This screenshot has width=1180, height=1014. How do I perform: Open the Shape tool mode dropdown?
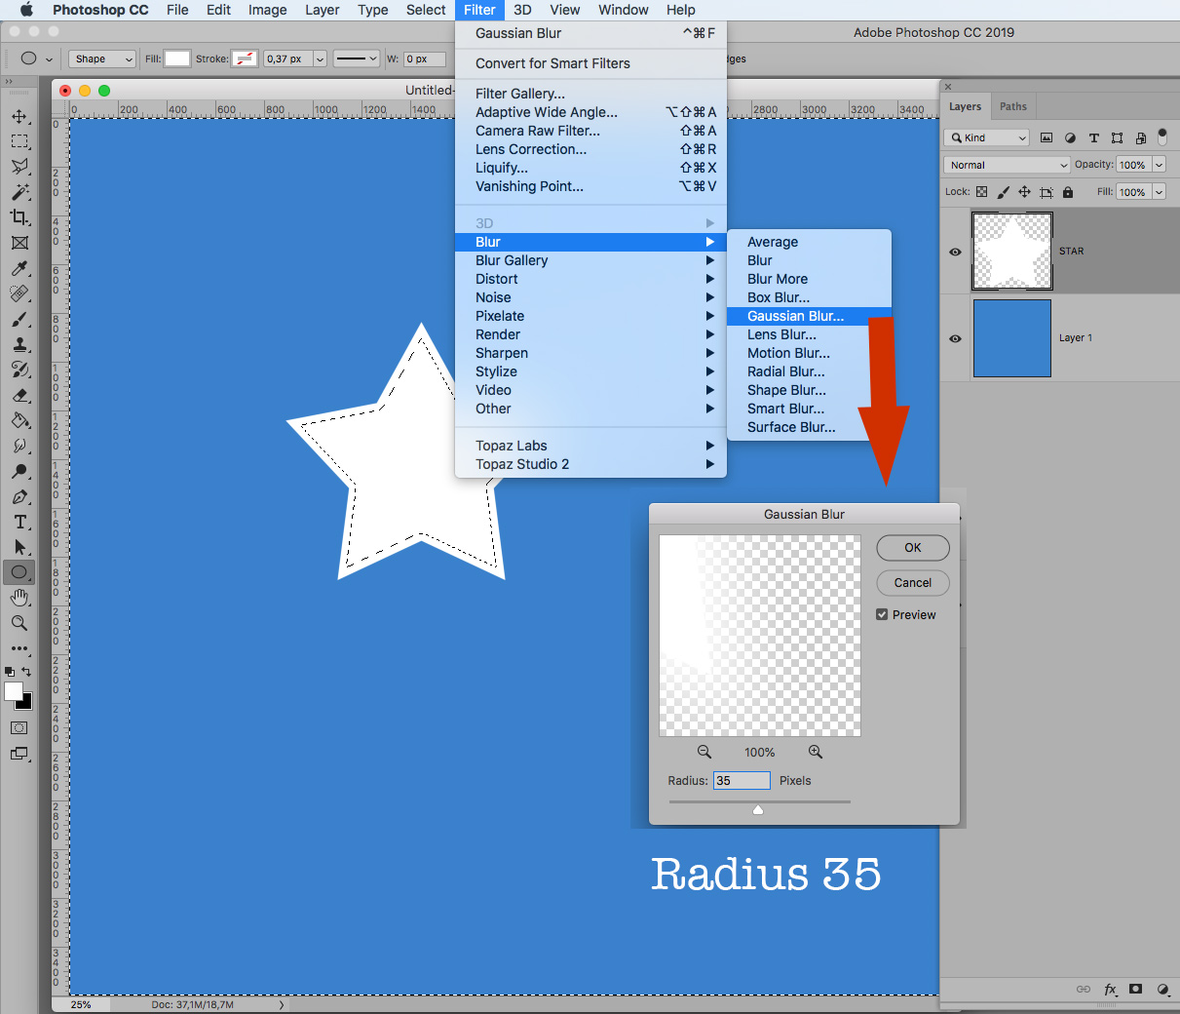point(102,58)
